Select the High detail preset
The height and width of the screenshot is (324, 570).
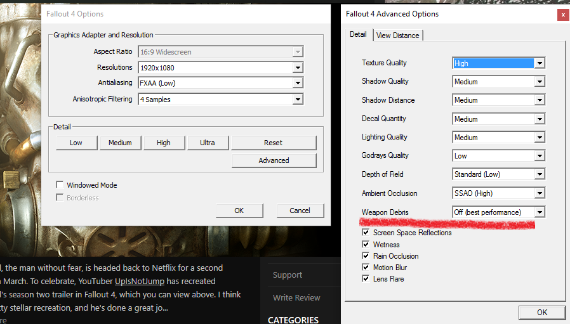164,143
